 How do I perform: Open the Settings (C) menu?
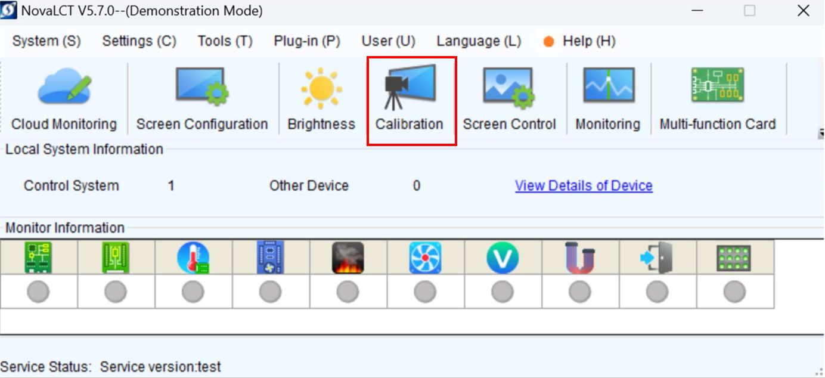coord(139,41)
